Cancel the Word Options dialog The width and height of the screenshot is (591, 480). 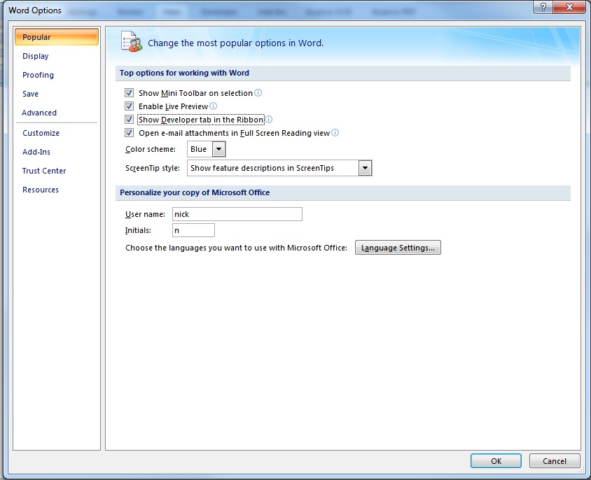[x=554, y=461]
